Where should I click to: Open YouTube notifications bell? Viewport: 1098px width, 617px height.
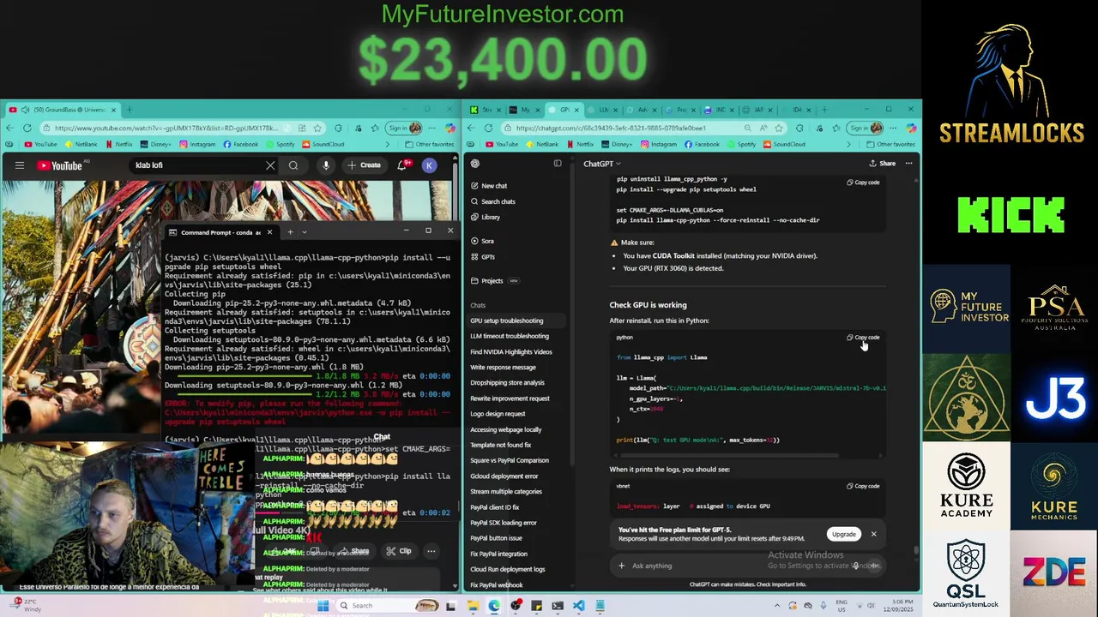402,165
